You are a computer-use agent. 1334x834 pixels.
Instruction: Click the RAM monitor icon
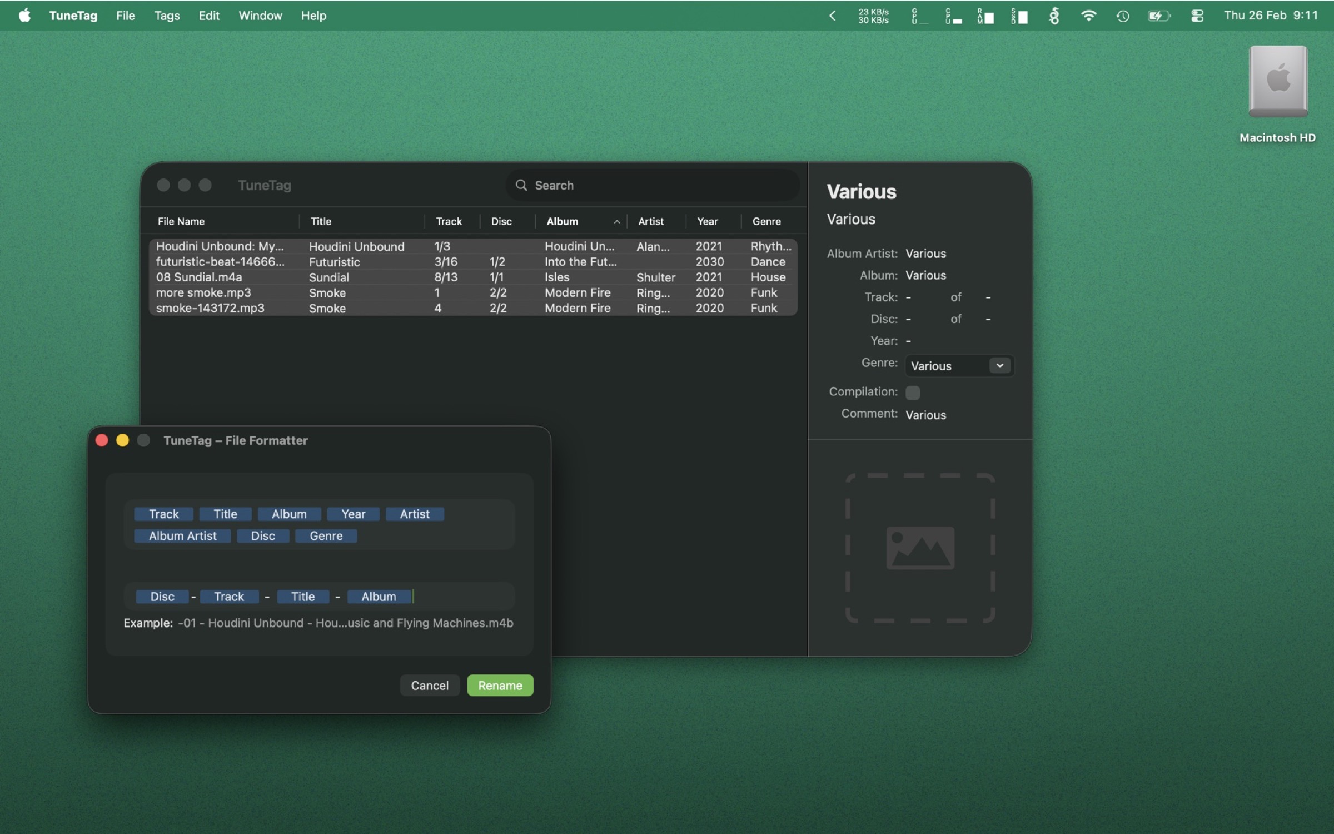tap(985, 16)
